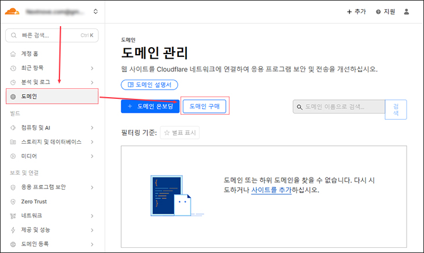Click the 네트워크 icon
Viewport: 424px width, 253px height.
[13, 216]
